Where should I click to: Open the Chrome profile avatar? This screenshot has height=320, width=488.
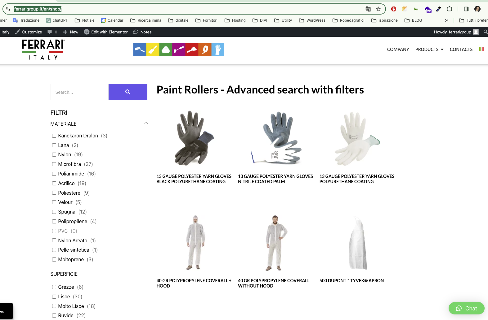pyautogui.click(x=477, y=9)
